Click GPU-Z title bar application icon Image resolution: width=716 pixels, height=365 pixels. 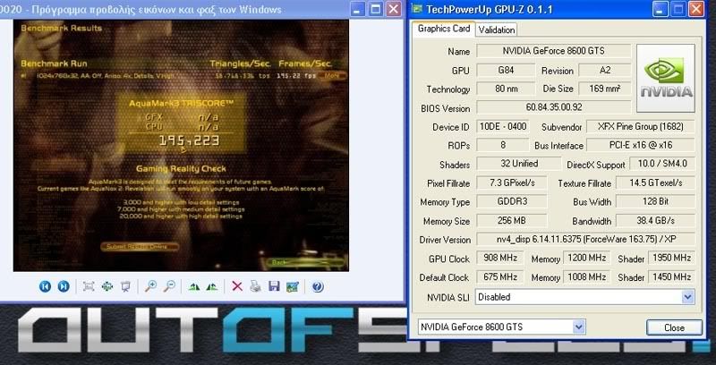[x=417, y=8]
